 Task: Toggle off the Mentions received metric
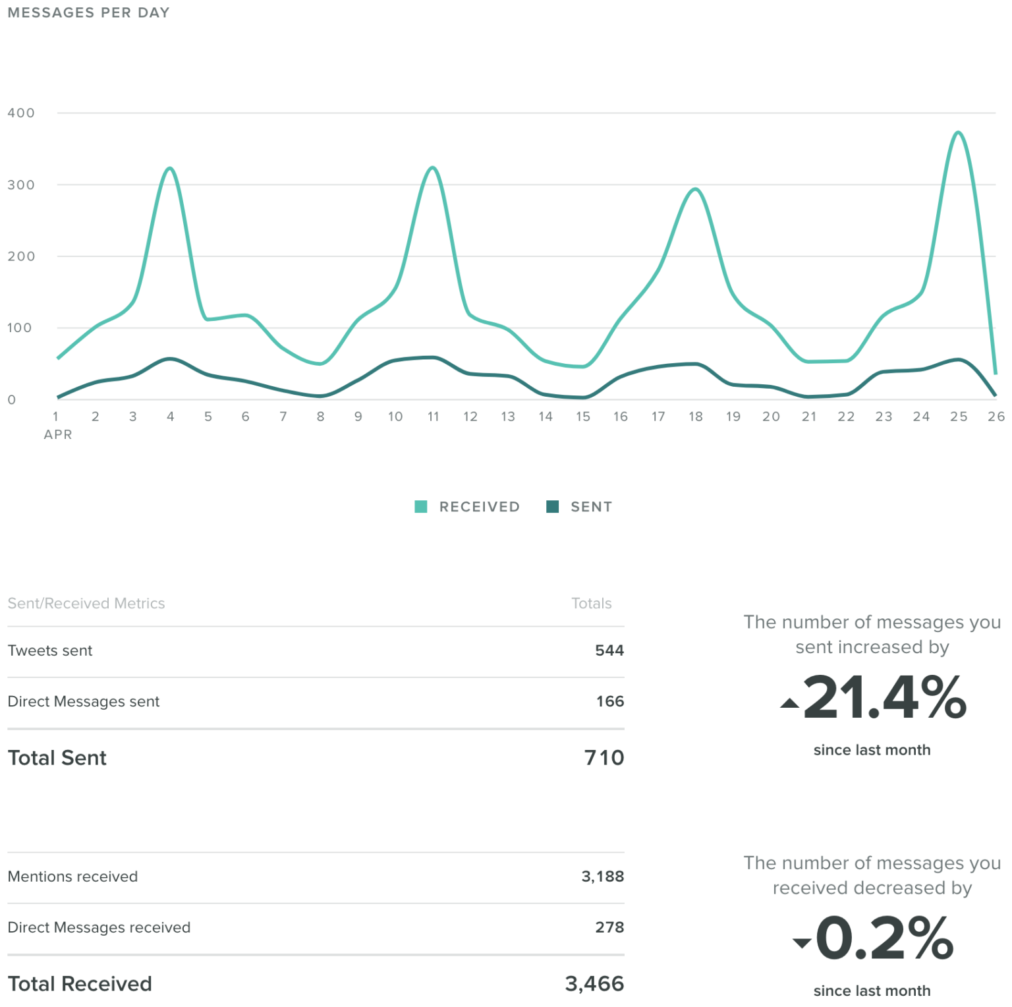72,877
